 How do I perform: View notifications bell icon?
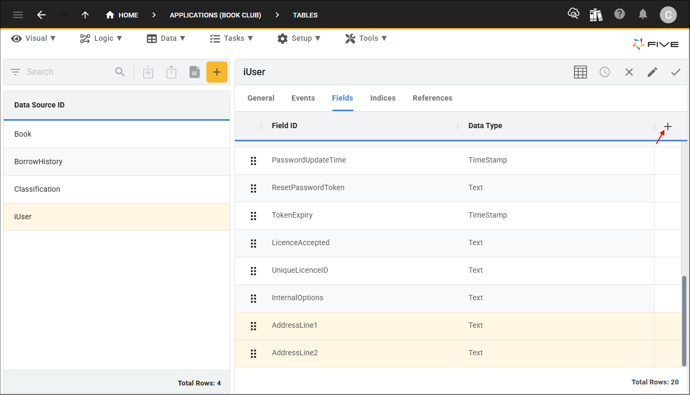[643, 15]
